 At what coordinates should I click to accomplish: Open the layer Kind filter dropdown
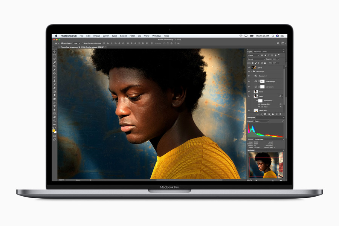click(253, 55)
